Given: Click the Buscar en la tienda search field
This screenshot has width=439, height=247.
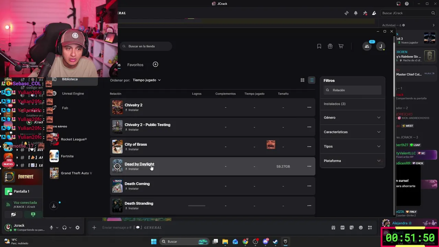Looking at the screenshot, I should coord(146,46).
